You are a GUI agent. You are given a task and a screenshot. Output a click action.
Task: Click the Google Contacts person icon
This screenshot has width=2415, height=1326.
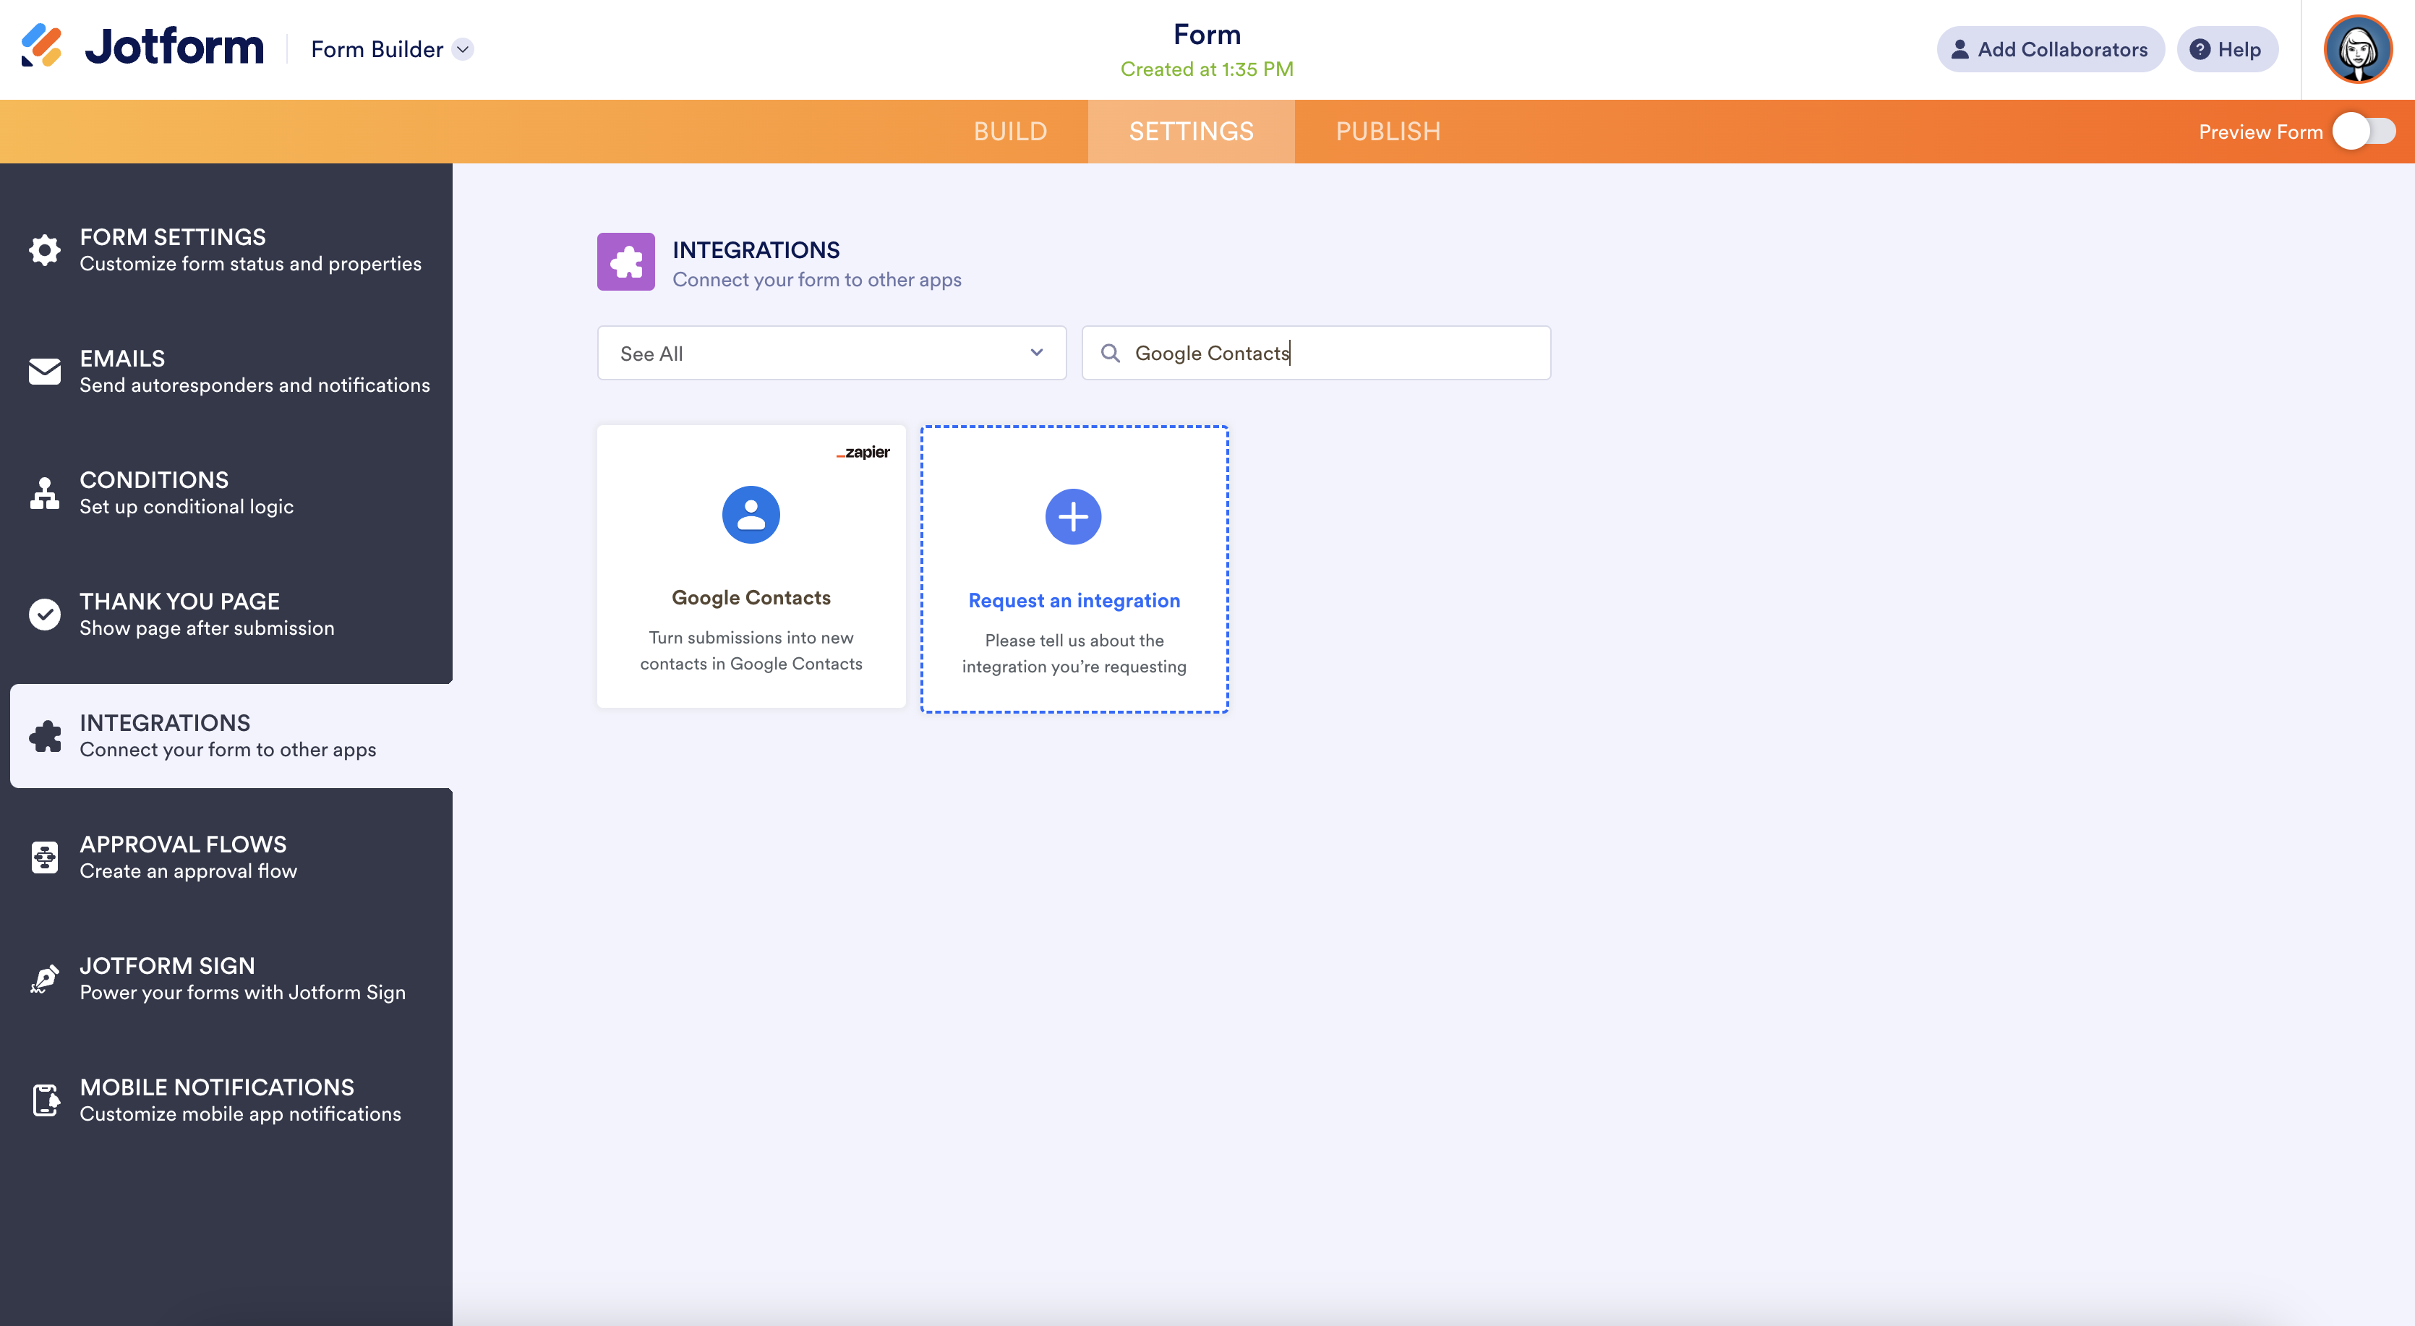[x=751, y=515]
